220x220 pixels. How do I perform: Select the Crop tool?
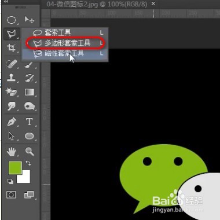tap(12, 47)
